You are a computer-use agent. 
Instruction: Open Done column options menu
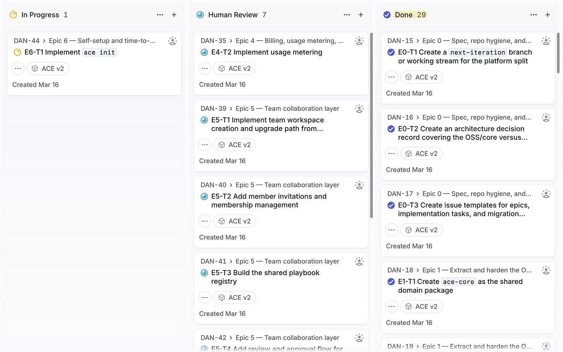[x=534, y=15]
